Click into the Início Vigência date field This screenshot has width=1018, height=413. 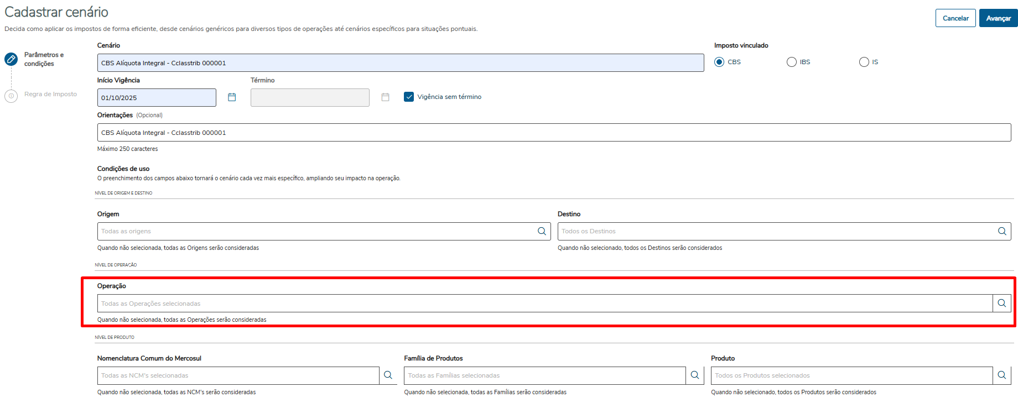click(x=157, y=98)
